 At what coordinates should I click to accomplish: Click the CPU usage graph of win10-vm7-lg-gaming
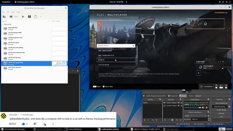[x=59, y=63]
